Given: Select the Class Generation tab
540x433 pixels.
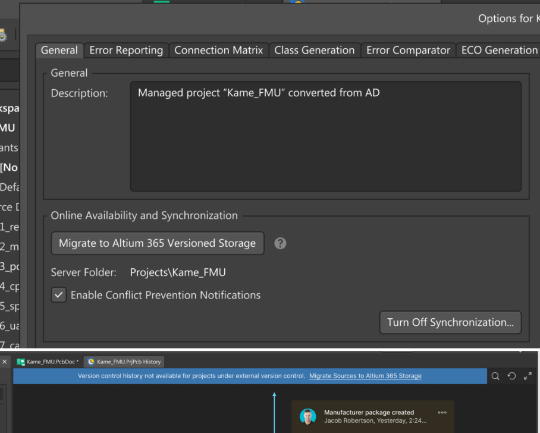Looking at the screenshot, I should pyautogui.click(x=315, y=50).
